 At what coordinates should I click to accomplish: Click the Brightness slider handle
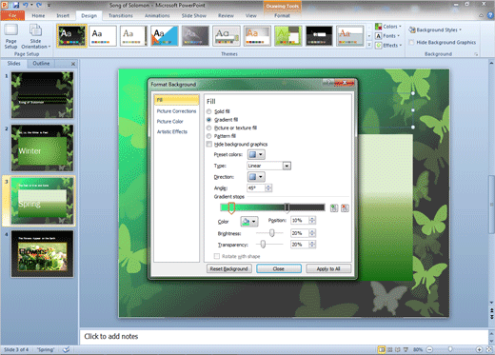click(271, 233)
